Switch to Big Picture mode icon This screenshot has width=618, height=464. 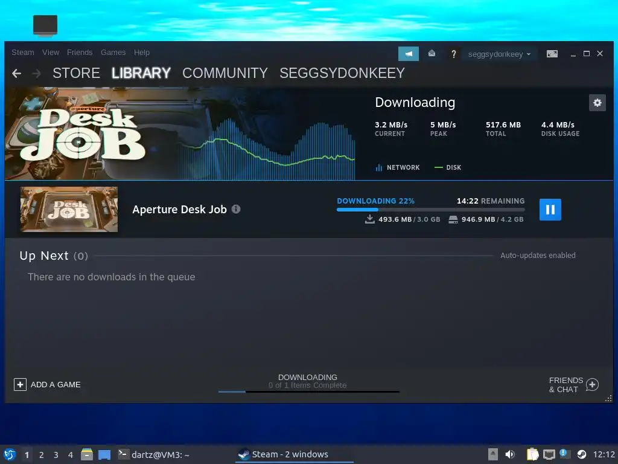[552, 54]
